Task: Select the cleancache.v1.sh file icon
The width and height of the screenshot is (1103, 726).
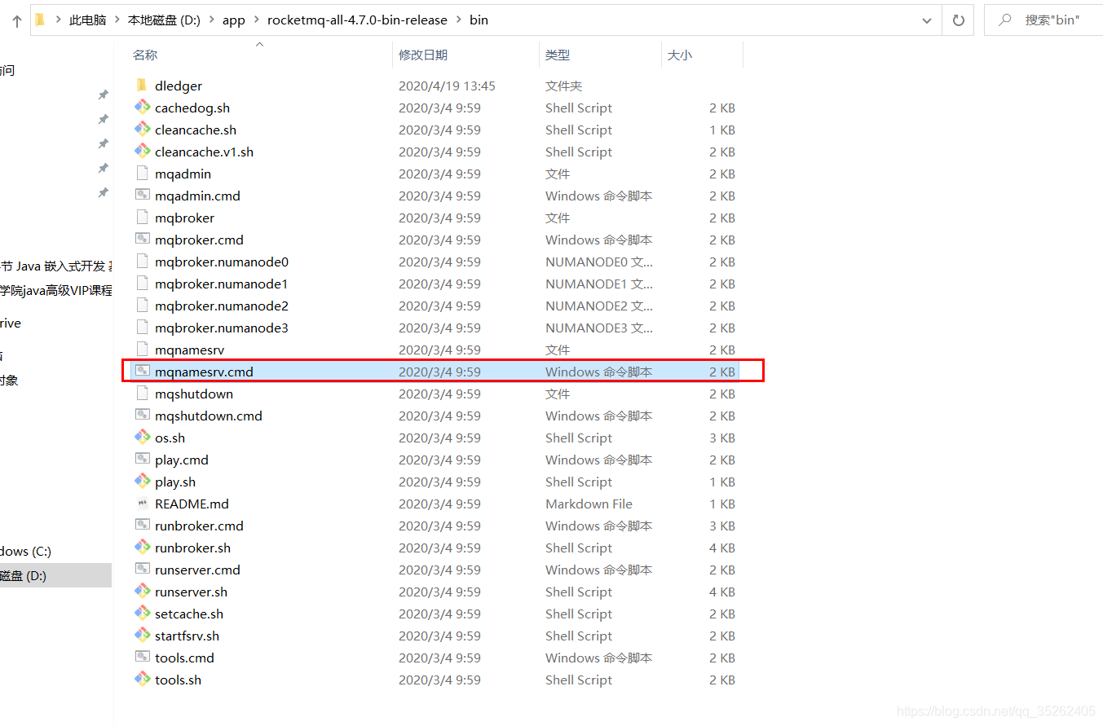Action: point(142,152)
